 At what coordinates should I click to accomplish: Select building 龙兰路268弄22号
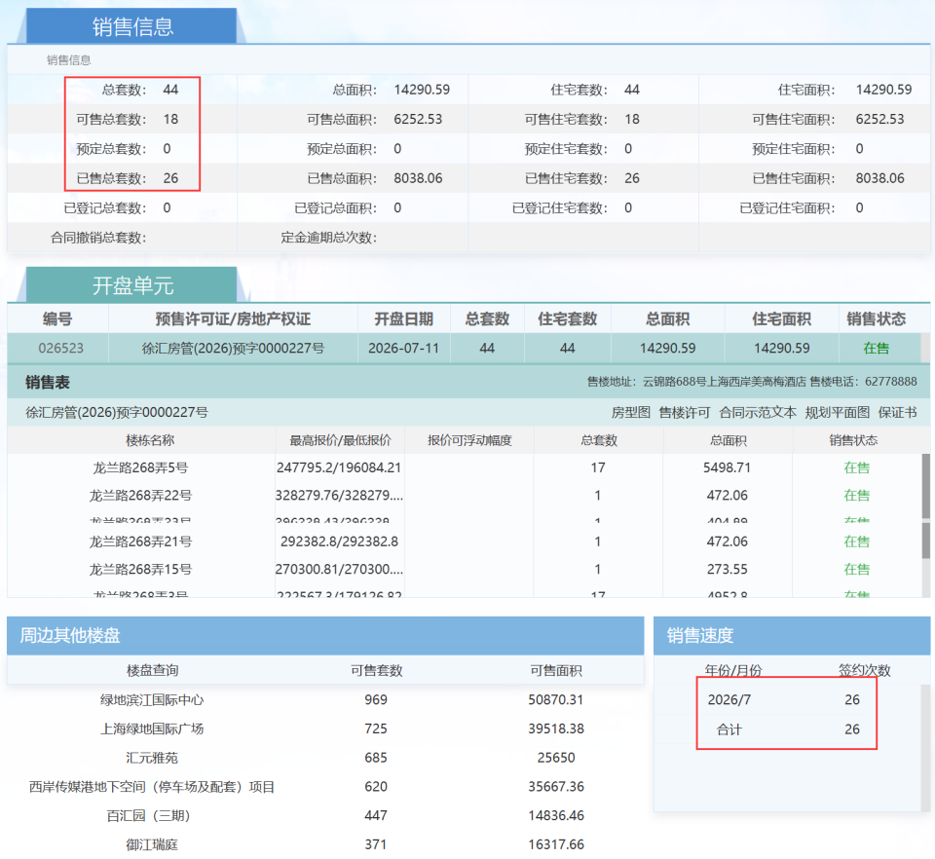140,496
